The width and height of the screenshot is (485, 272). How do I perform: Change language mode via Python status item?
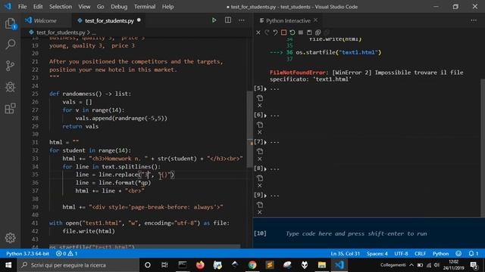(440, 254)
